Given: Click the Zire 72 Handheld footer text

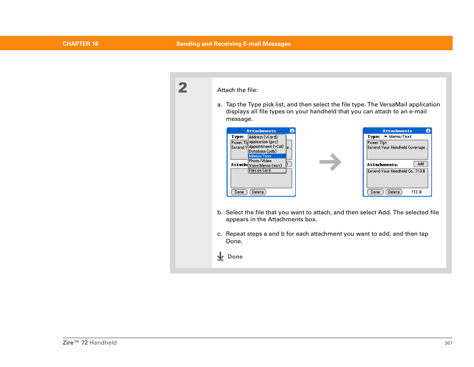Looking at the screenshot, I should pyautogui.click(x=89, y=343).
